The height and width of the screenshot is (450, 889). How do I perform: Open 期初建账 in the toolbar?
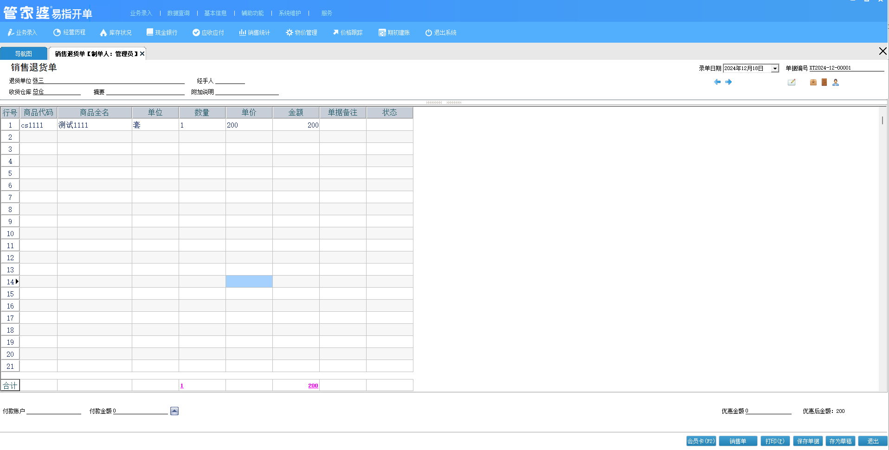[394, 32]
